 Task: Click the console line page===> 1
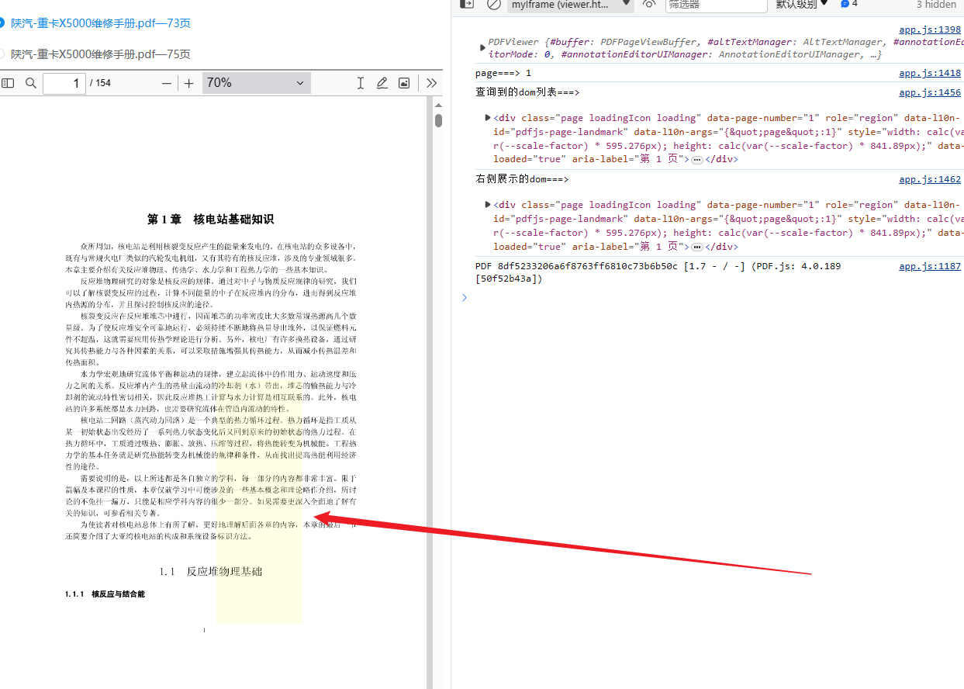pos(503,73)
